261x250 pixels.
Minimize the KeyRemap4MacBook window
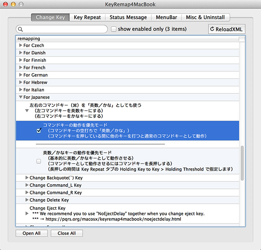[x=13, y=4]
